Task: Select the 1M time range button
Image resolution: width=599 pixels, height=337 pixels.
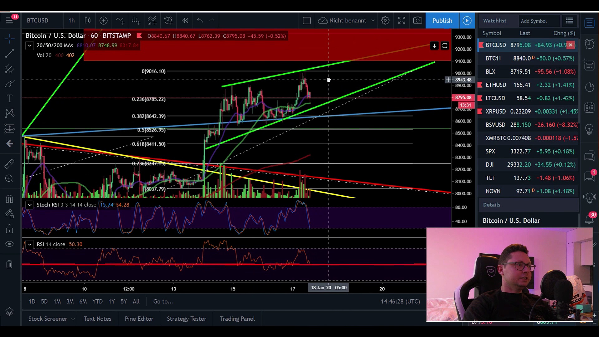Action: (57, 301)
